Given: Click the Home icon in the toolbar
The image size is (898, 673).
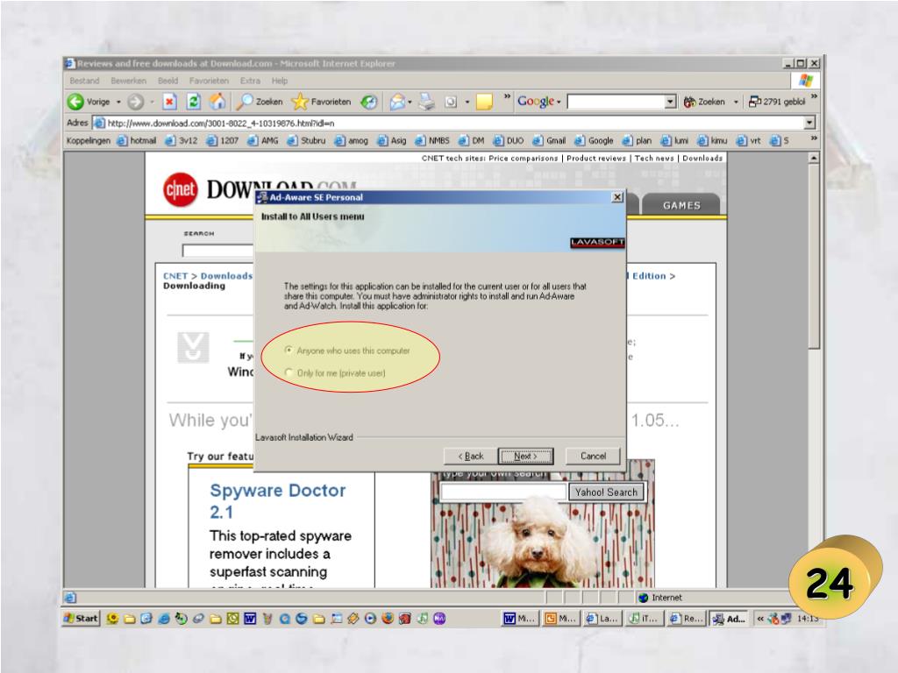Looking at the screenshot, I should coord(217,102).
